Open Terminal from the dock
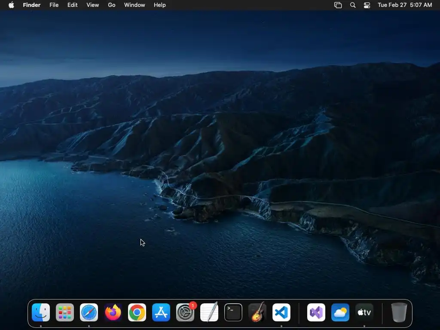Screen dimensions: 440x330 pyautogui.click(x=233, y=312)
